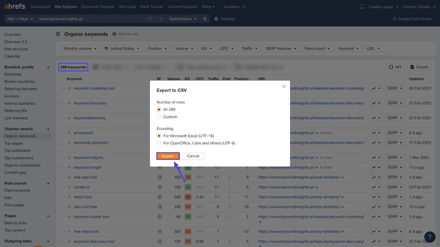Toggle the hamburger menu beside Organic keywords
The height and width of the screenshot is (247, 440).
(58, 34)
